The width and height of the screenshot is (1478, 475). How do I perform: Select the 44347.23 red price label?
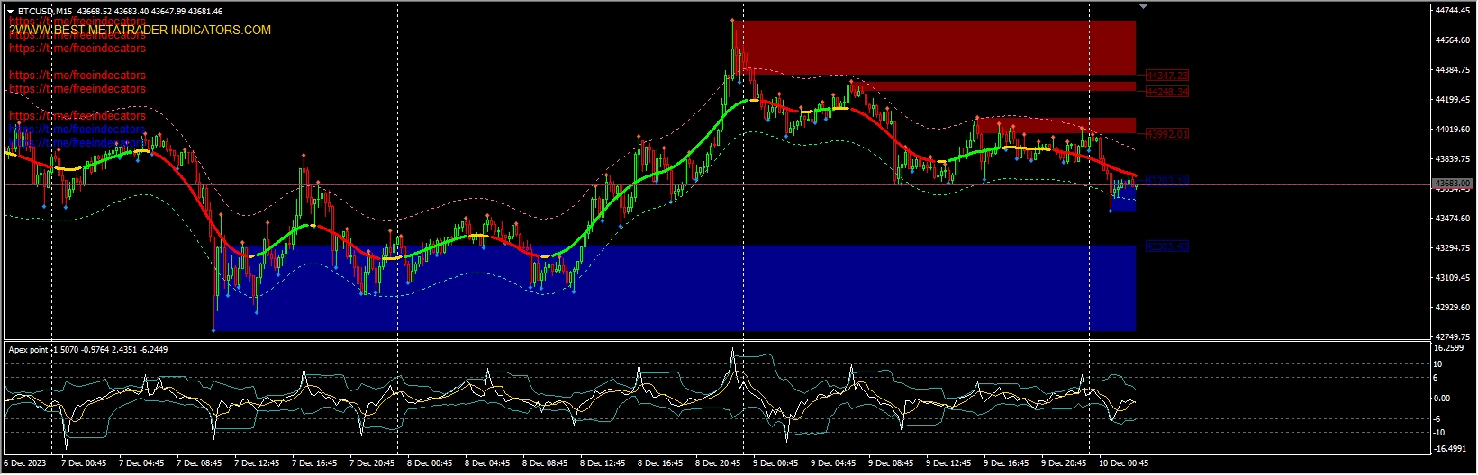[1166, 76]
